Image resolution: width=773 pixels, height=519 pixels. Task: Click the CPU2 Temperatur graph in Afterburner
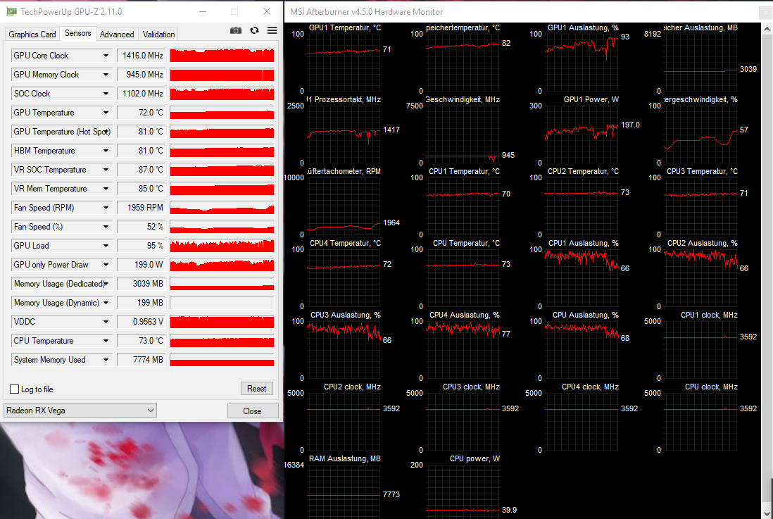pos(582,206)
